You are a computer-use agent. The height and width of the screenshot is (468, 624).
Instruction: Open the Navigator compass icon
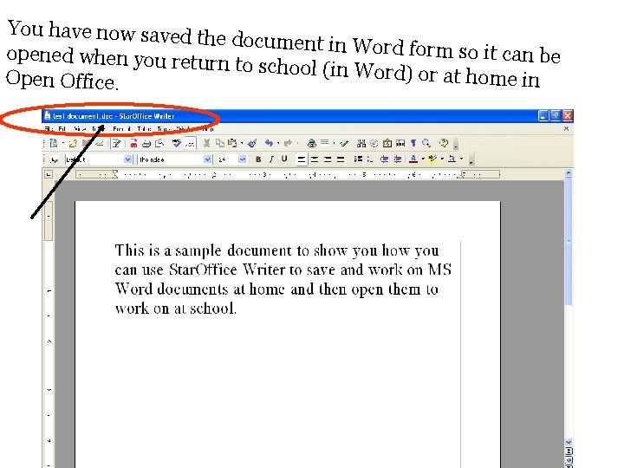click(374, 143)
